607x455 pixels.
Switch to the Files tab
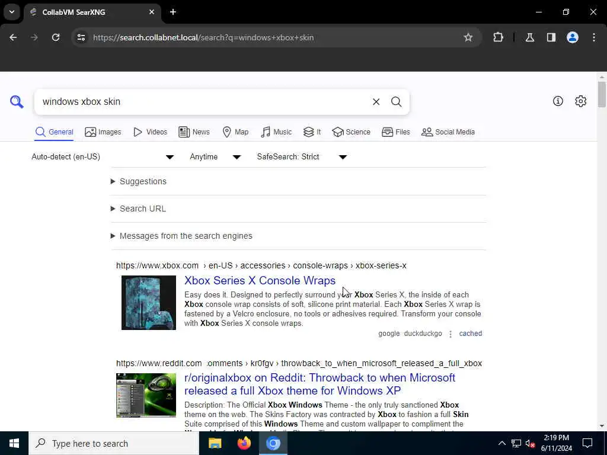[395, 132]
